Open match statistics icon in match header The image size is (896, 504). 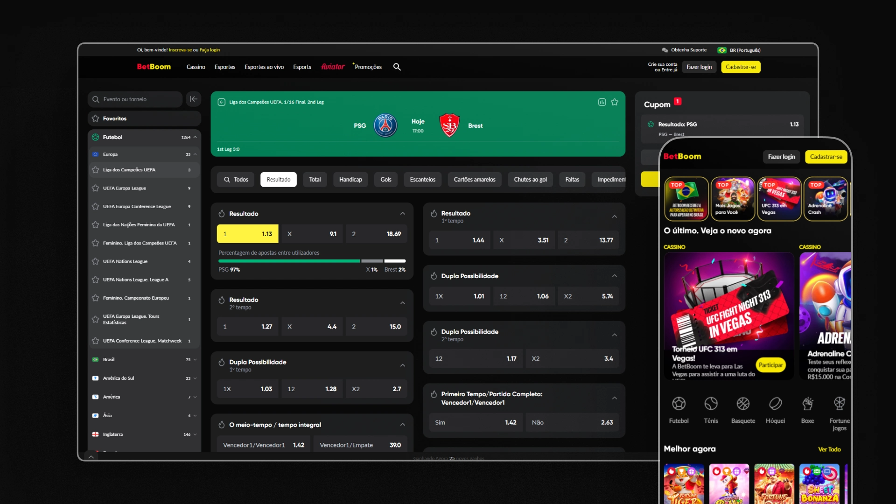[x=602, y=102]
